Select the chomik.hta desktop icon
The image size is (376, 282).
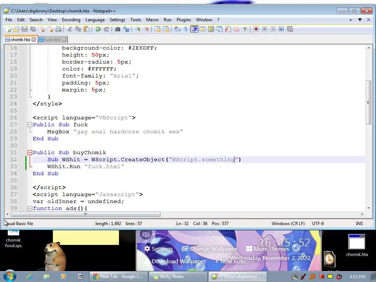point(357,245)
